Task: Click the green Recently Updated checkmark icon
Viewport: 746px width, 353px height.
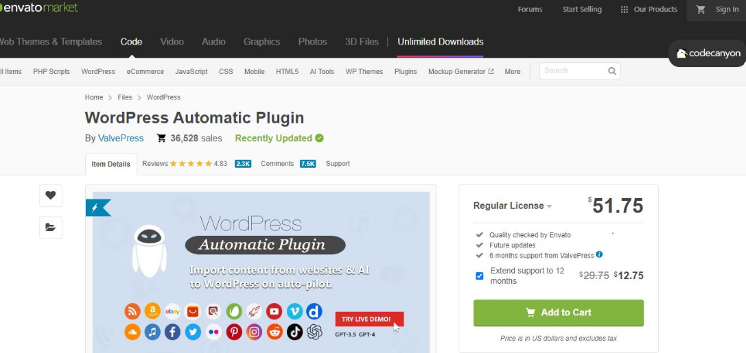Action: point(319,138)
